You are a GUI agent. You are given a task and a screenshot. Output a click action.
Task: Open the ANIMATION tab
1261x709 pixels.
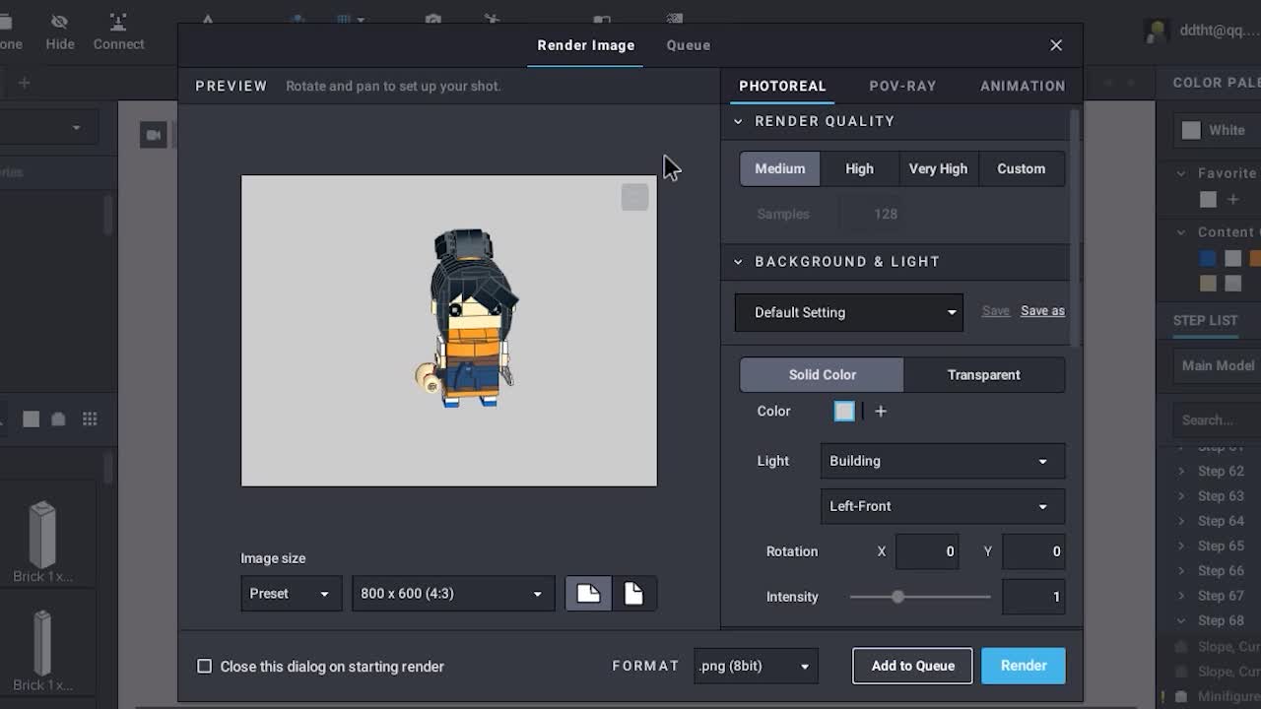(x=1023, y=86)
